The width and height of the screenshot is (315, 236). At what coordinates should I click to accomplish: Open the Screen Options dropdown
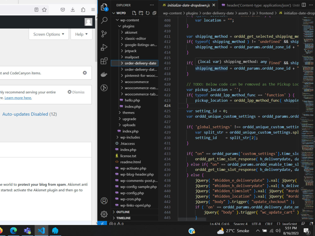pyautogui.click(x=49, y=34)
